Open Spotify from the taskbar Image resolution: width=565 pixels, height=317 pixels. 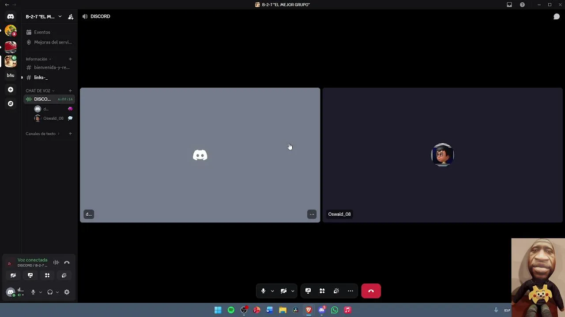231,310
